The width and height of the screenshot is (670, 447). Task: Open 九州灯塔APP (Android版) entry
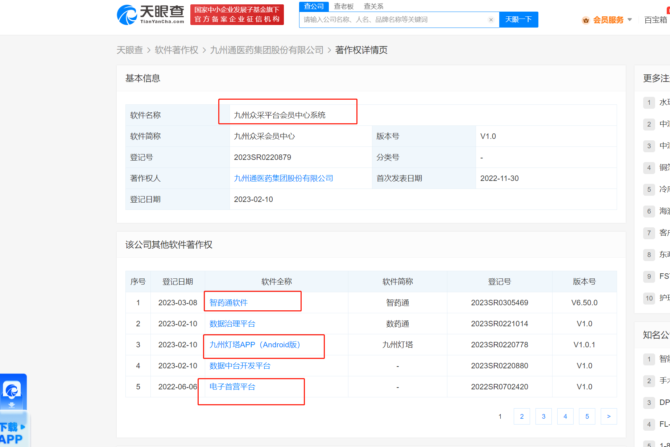(x=255, y=345)
